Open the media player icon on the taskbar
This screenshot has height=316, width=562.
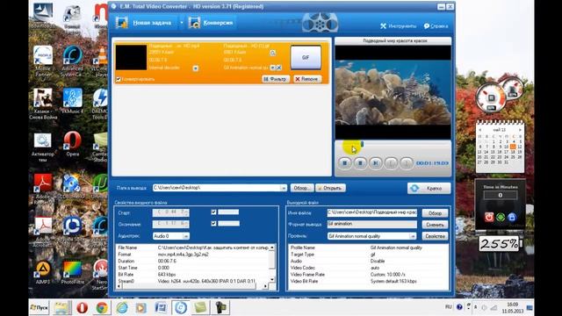pos(140,307)
